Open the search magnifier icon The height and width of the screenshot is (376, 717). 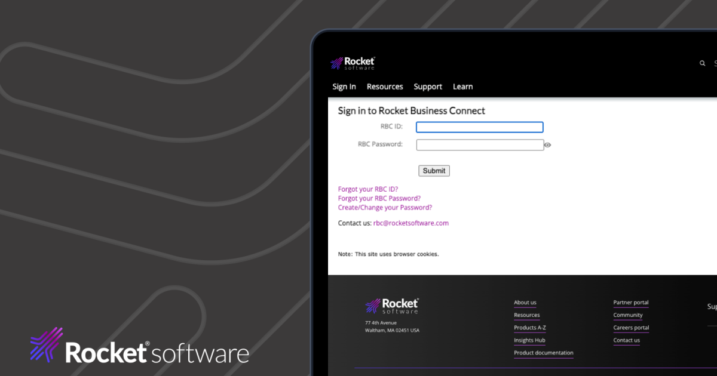pos(703,63)
